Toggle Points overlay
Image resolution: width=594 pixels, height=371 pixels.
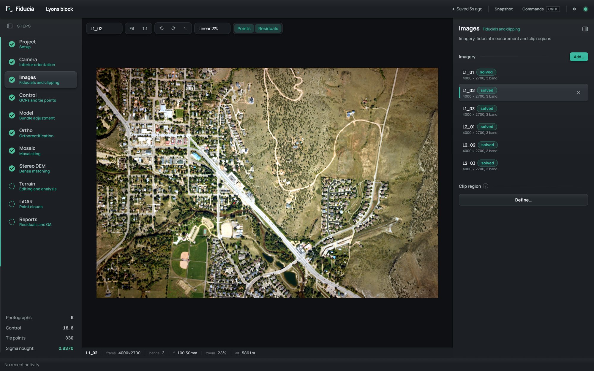244,28
